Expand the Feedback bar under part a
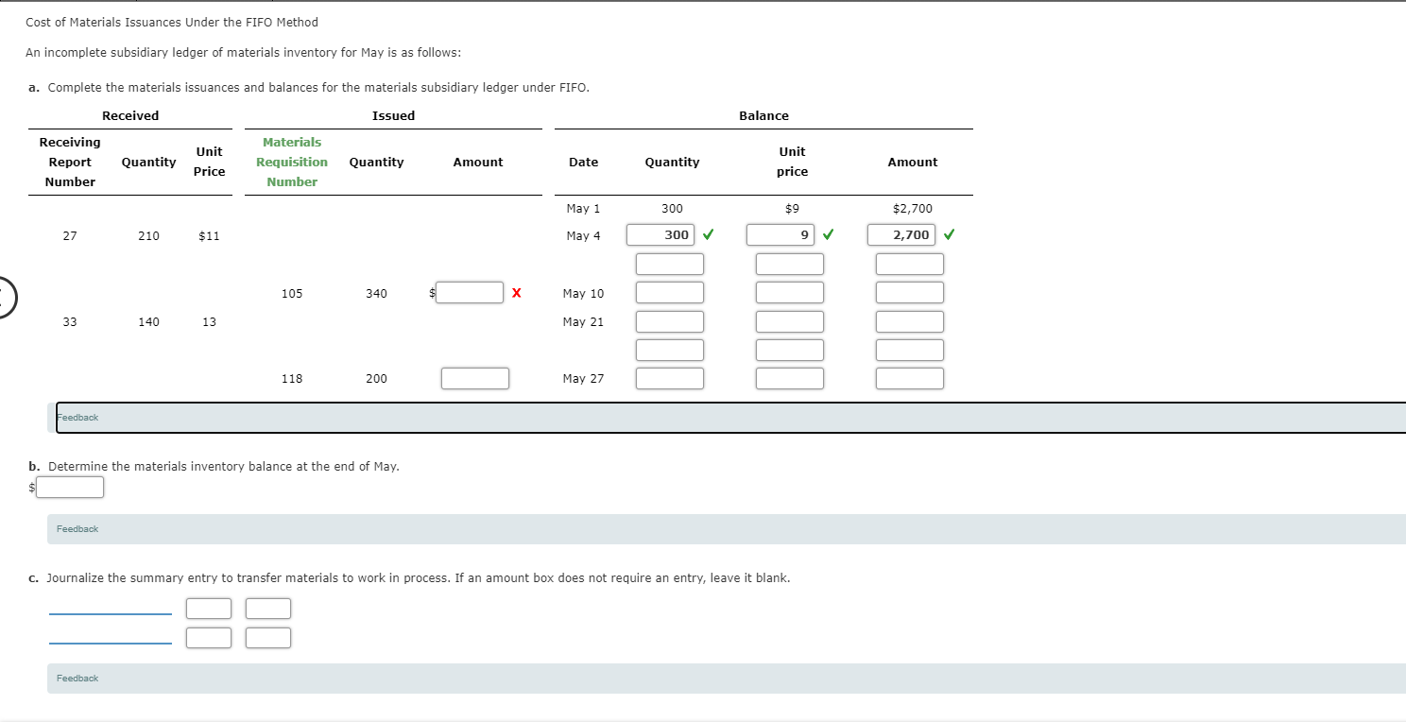 point(730,418)
